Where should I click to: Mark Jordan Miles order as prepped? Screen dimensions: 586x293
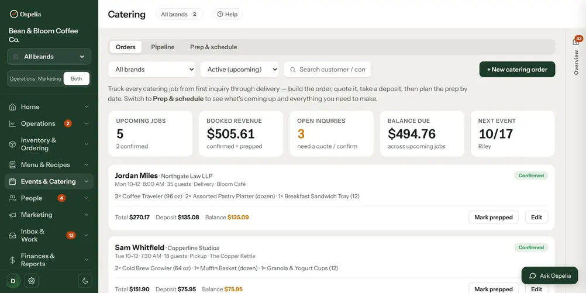494,217
